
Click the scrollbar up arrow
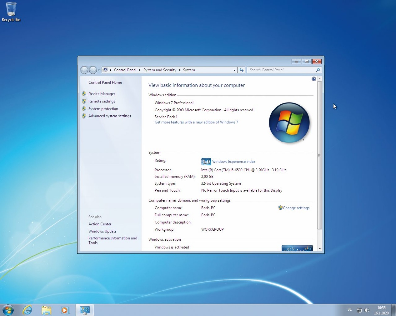pyautogui.click(x=320, y=79)
